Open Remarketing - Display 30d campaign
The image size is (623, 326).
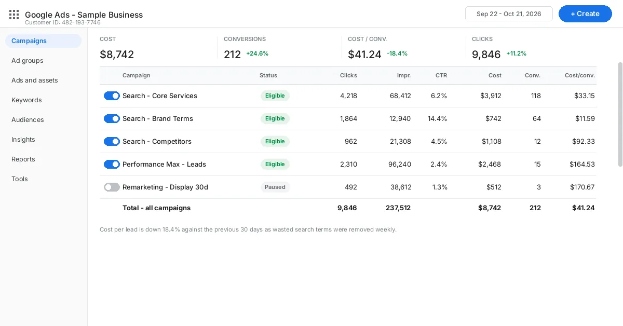(165, 187)
